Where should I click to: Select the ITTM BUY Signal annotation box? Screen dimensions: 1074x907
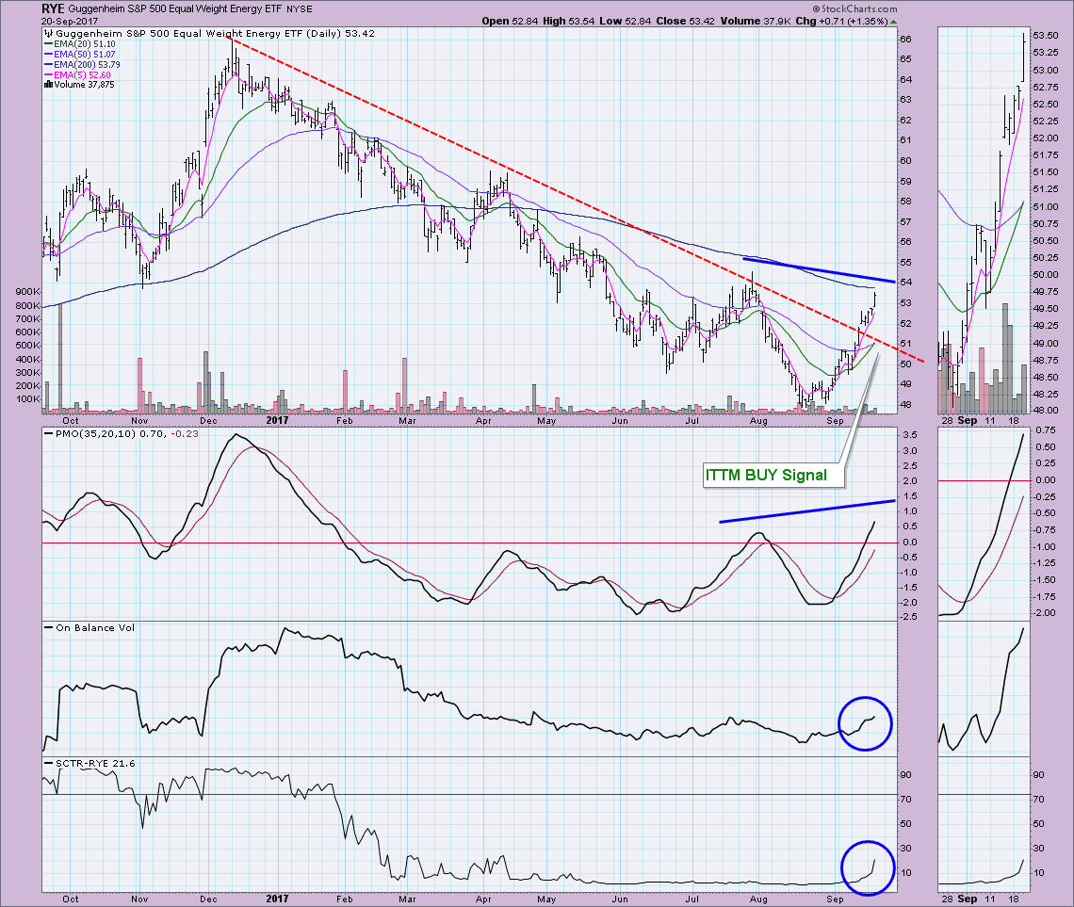coord(766,476)
